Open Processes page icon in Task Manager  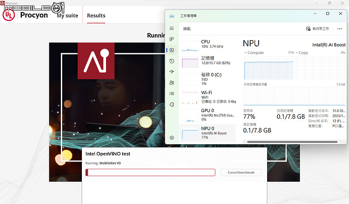pyautogui.click(x=172, y=39)
